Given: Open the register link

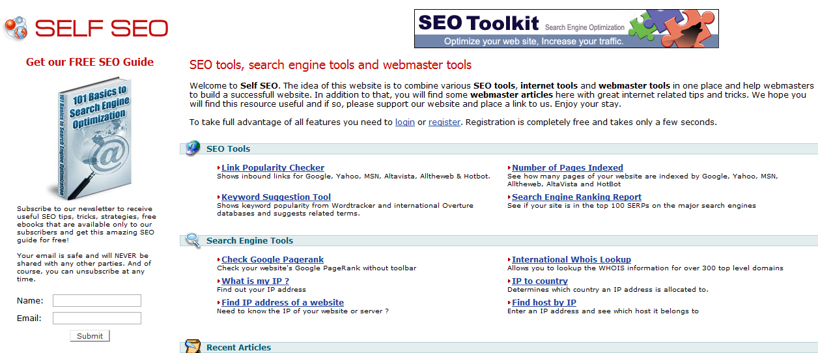Looking at the screenshot, I should point(444,122).
